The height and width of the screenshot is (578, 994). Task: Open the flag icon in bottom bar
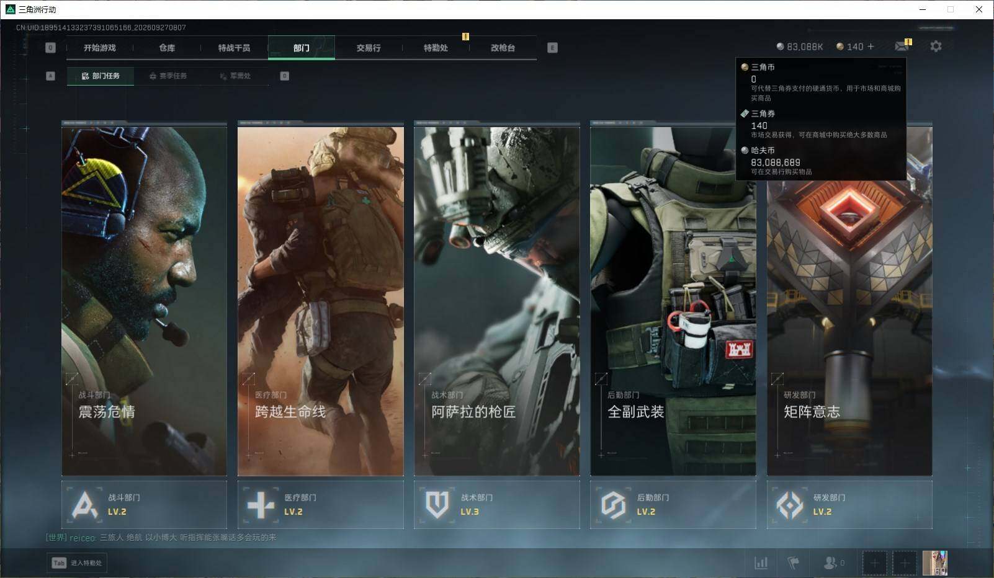793,562
